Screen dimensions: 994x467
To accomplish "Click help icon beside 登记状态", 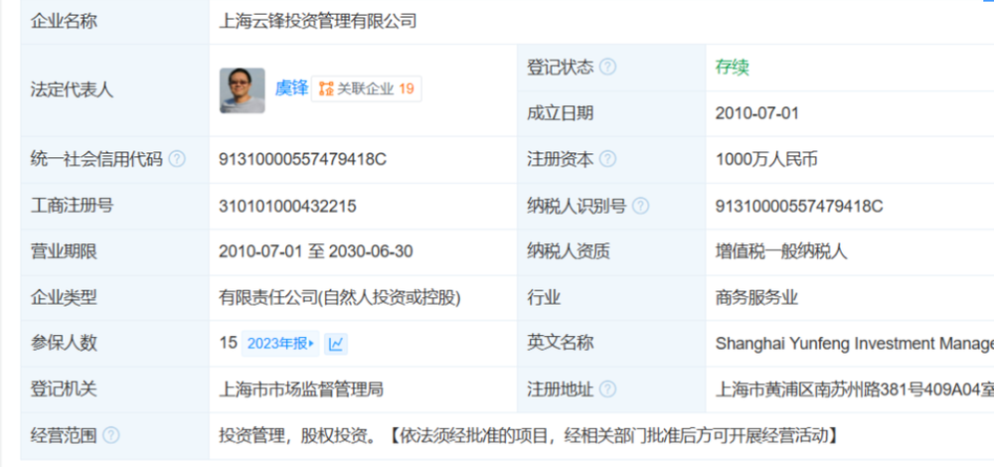I will 607,68.
